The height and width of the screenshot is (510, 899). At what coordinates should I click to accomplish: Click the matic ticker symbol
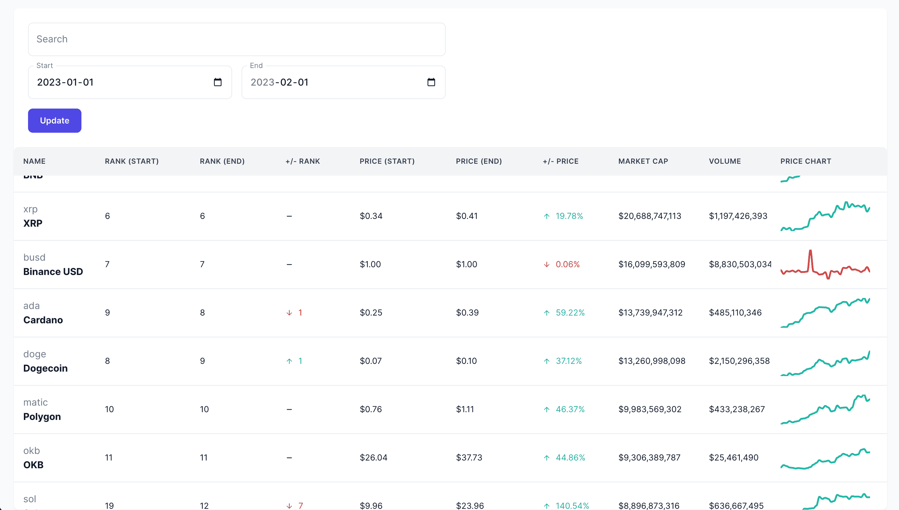pos(35,402)
